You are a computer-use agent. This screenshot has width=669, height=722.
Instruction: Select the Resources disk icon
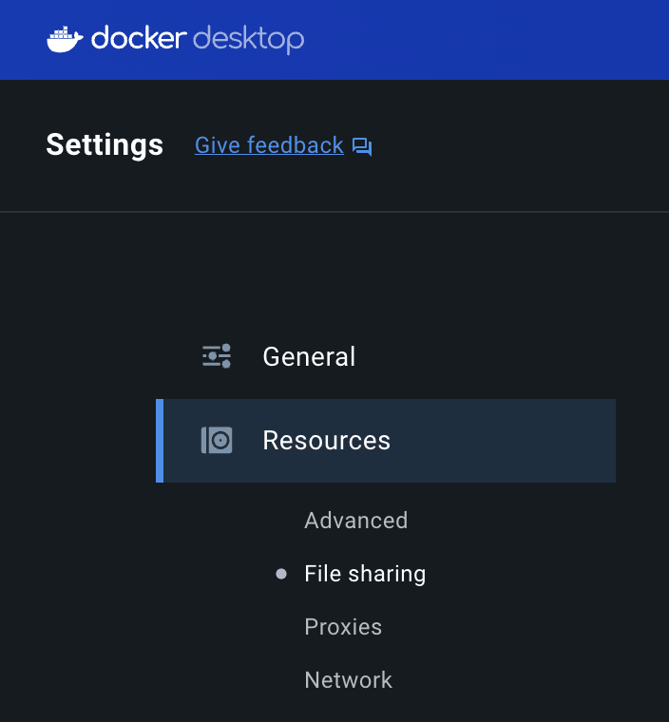click(x=217, y=440)
